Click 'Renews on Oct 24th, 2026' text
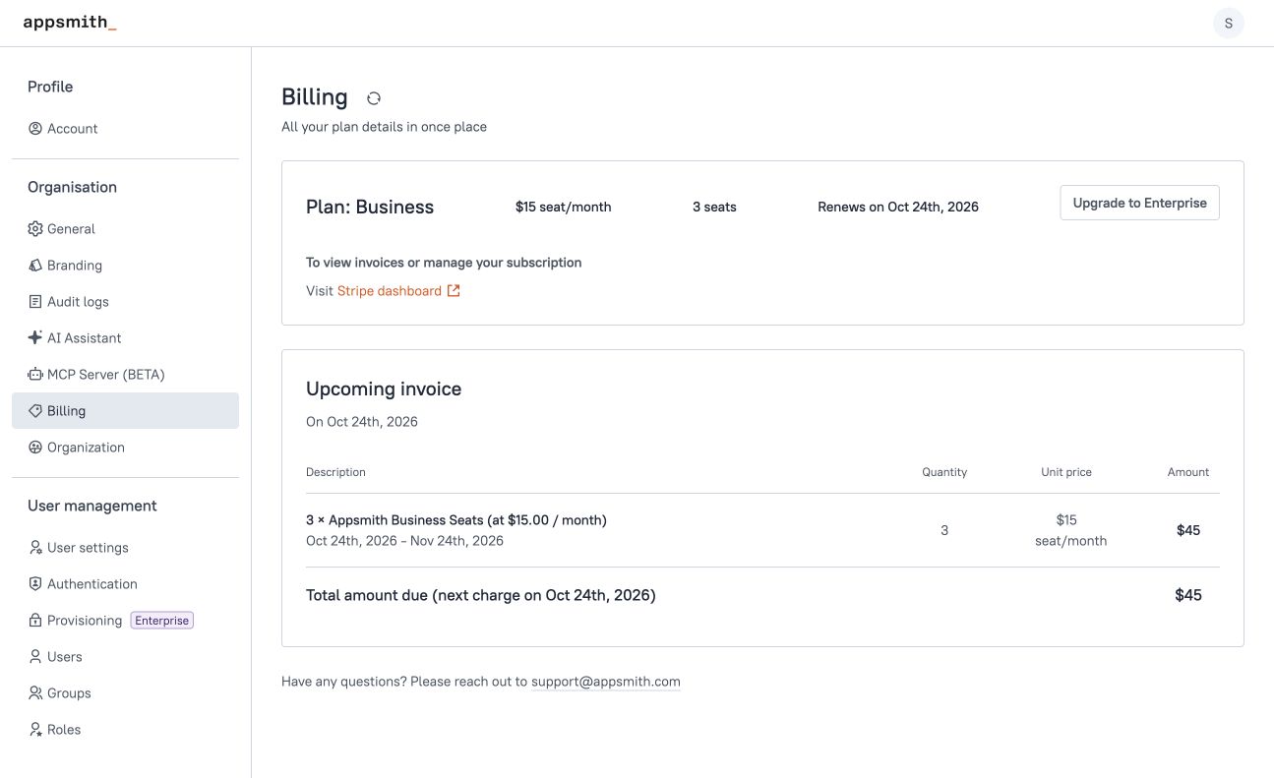Image resolution: width=1274 pixels, height=778 pixels. (898, 207)
